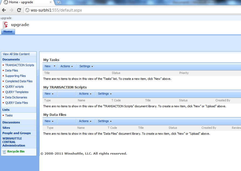Click the upgrade site logo icon
241x171 pixels.
pyautogui.click(x=5, y=25)
